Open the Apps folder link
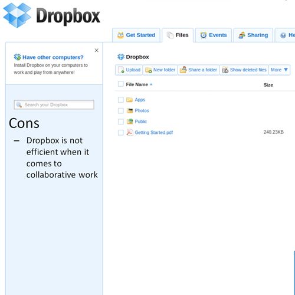 pos(140,100)
